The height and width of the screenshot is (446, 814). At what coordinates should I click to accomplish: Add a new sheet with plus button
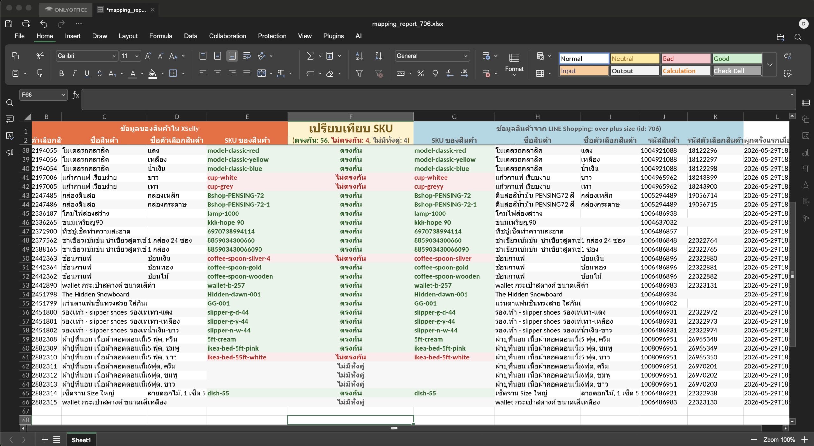[x=45, y=440]
